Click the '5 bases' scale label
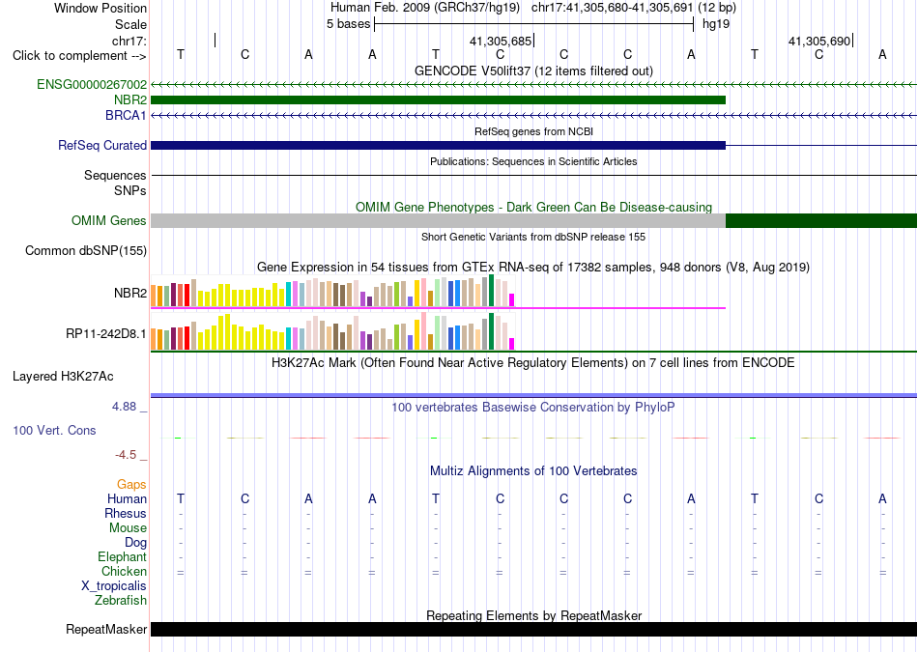This screenshot has width=918, height=652. (x=348, y=24)
